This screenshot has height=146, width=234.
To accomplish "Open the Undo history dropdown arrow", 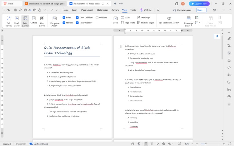I will tap(47, 10).
